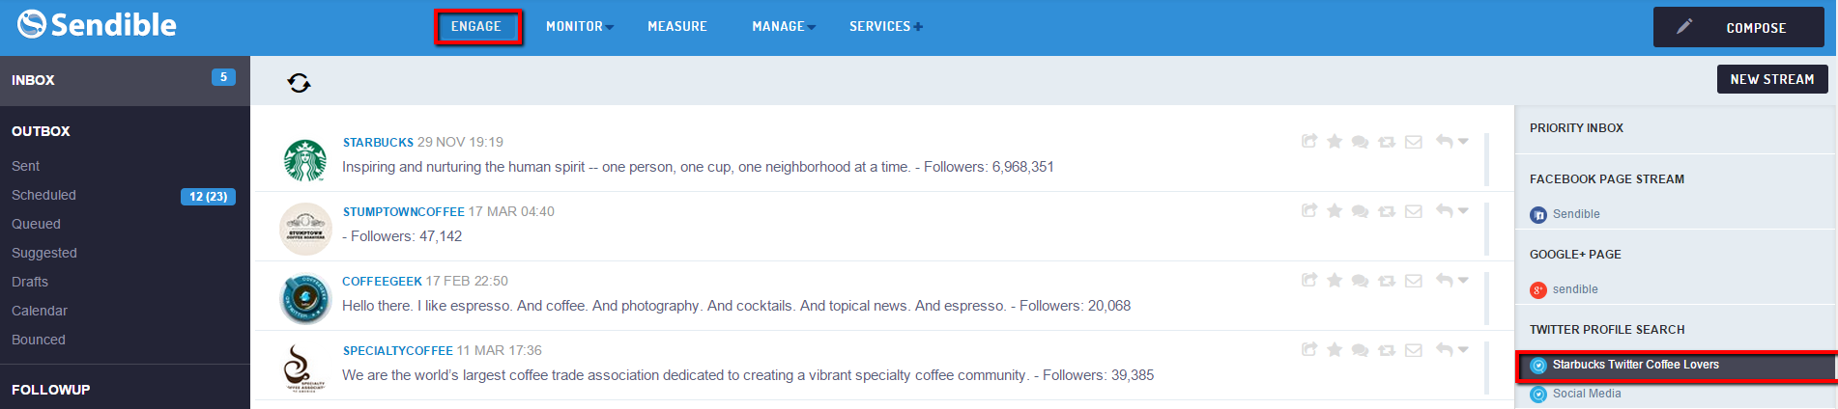Viewport: 1838px width, 409px height.
Task: Star the Starbucks profile result
Action: pos(1335,142)
